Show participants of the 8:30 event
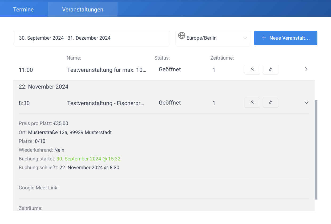The image size is (331, 224). 252,103
